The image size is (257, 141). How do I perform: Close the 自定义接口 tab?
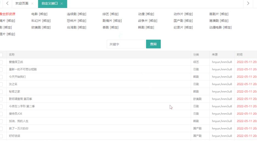[62, 4]
